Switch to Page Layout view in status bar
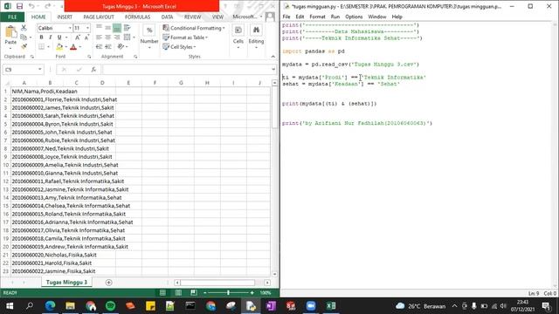The height and width of the screenshot is (314, 559). (x=178, y=293)
